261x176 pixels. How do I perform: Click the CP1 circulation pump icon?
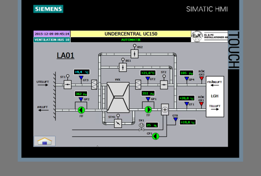tap(156, 136)
